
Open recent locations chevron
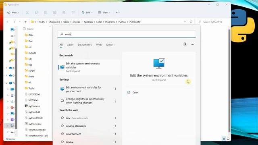click(20, 22)
